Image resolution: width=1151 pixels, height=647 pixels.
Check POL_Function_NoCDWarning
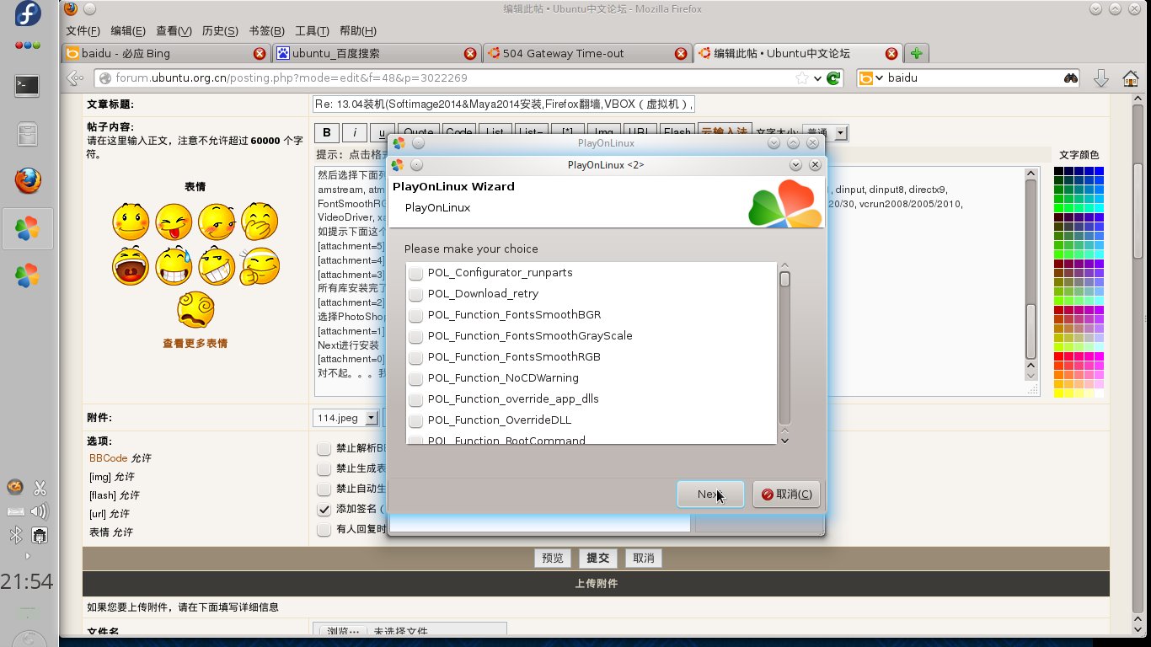(415, 378)
